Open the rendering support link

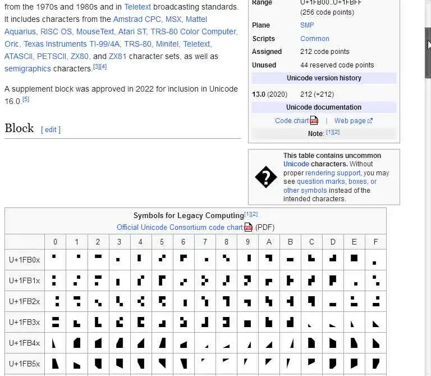point(333,173)
